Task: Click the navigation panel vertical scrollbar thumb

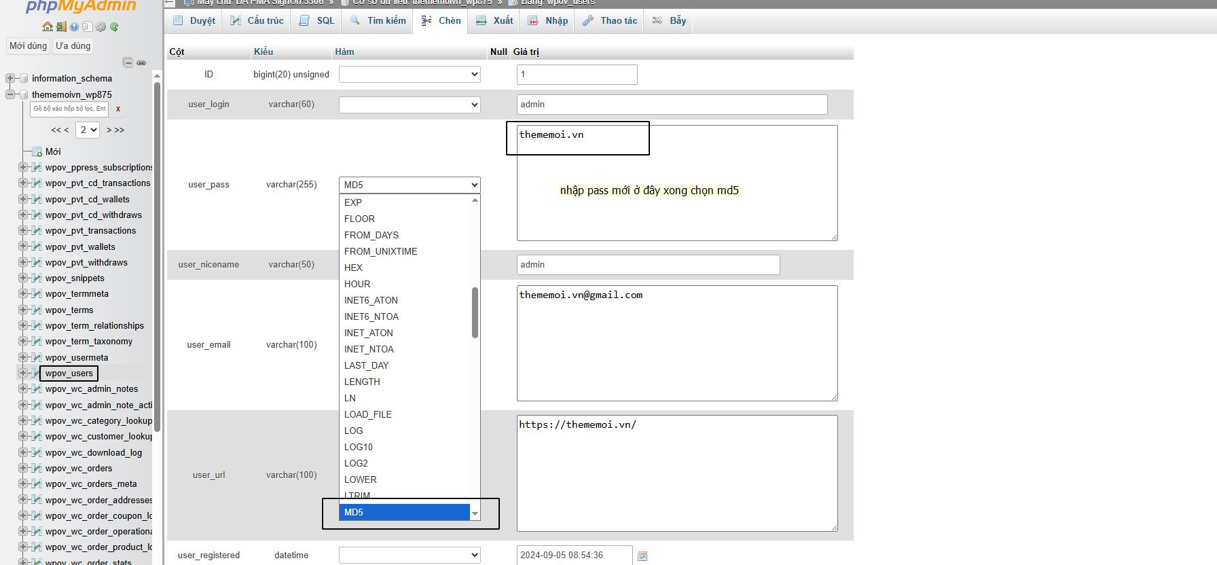Action: [158, 257]
